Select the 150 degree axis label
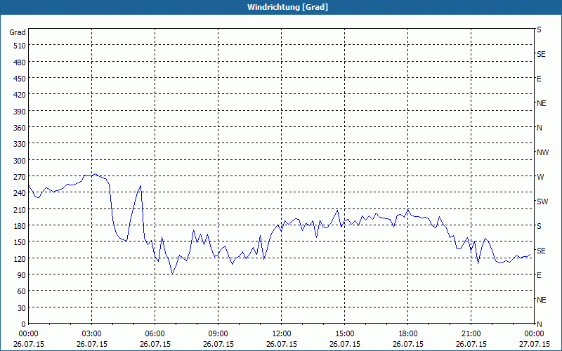The image size is (562, 351). click(20, 242)
